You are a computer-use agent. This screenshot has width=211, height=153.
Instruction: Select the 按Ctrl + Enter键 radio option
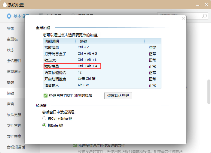[x=44, y=118]
